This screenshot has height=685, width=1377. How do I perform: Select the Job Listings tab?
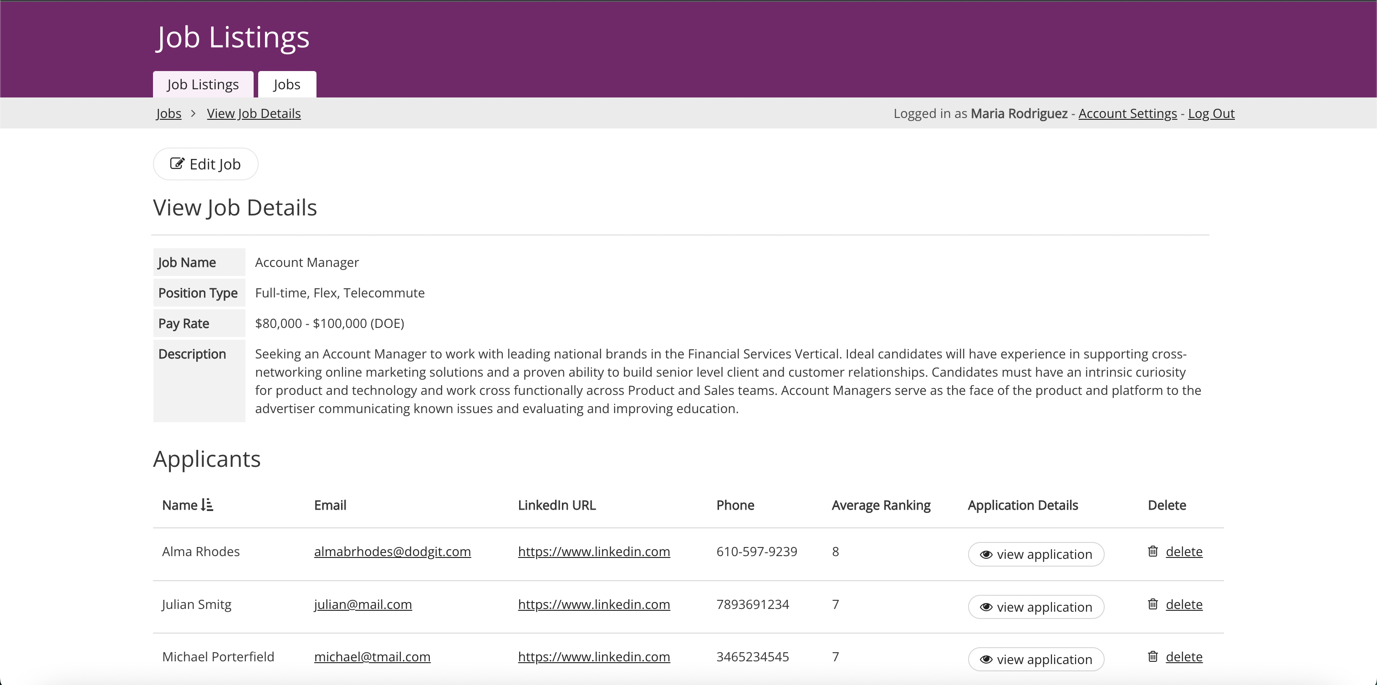203,85
